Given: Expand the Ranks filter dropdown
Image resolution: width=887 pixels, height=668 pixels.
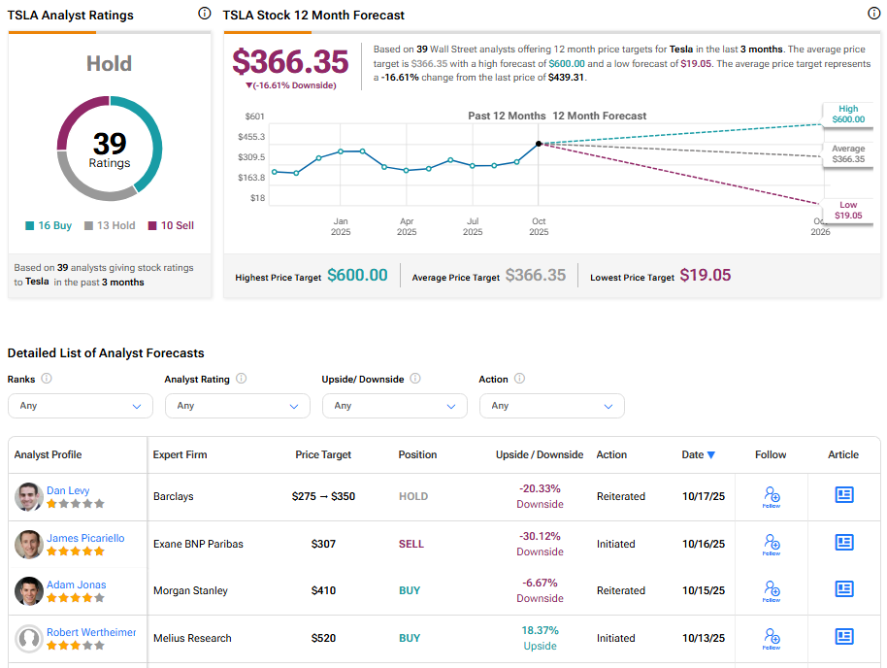Looking at the screenshot, I should pos(81,406).
